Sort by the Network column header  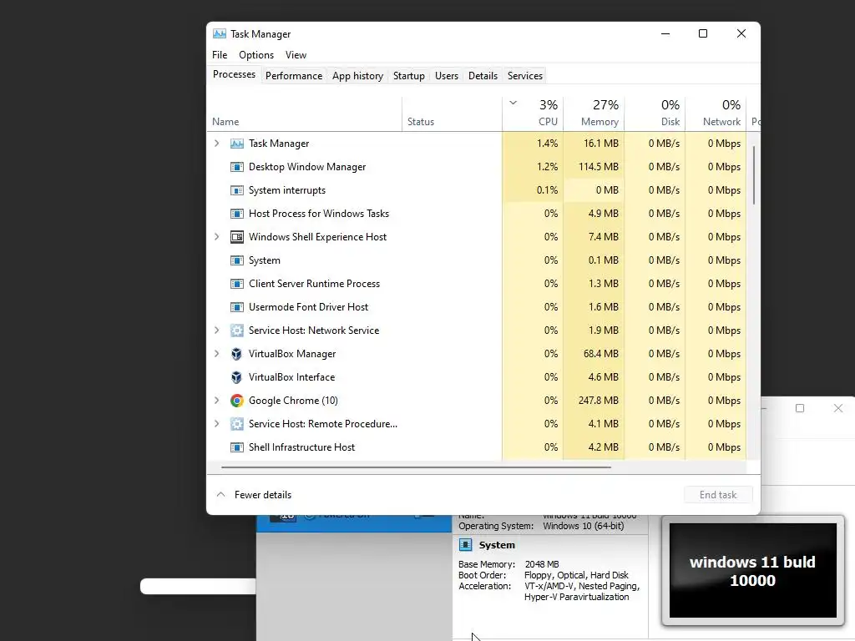[716, 114]
